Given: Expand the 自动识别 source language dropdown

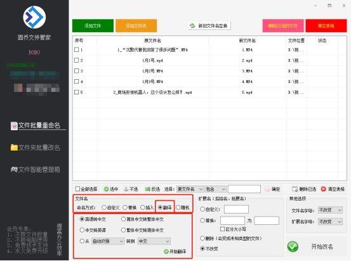Looking at the screenshot, I should click(108, 241).
